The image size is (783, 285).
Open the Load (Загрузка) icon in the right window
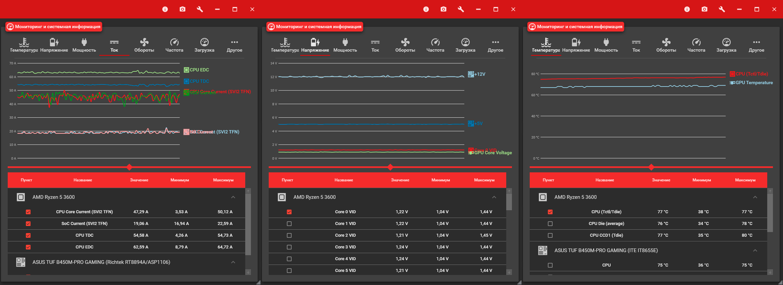(x=726, y=42)
